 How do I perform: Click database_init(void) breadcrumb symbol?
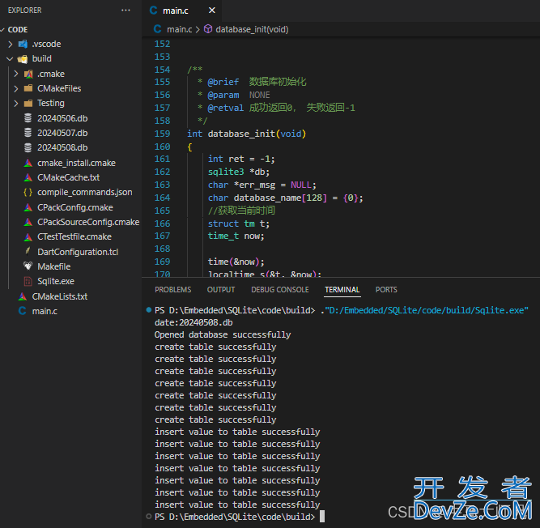point(252,30)
